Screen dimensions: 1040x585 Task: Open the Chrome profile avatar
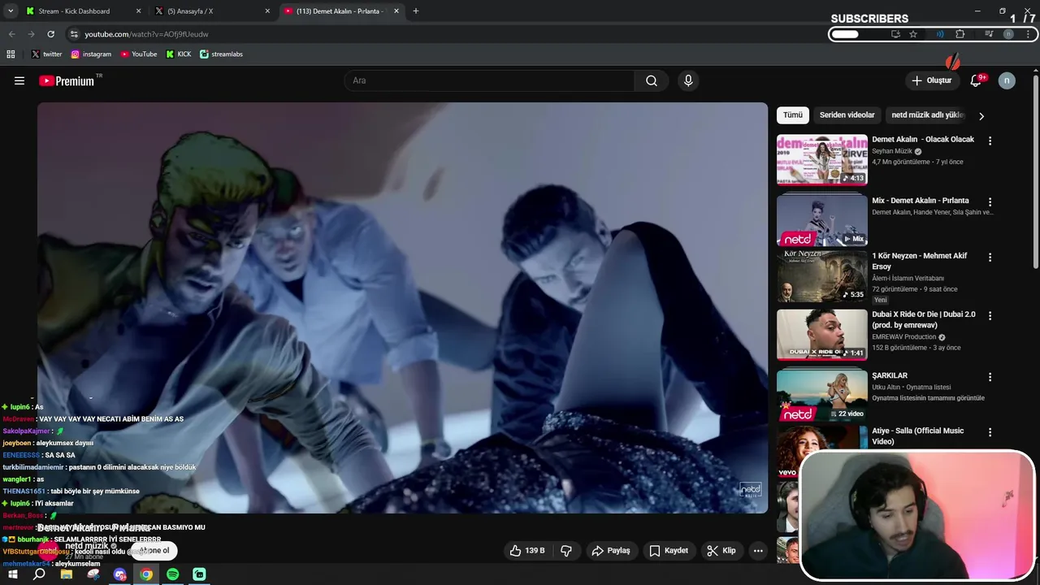click(x=1008, y=34)
